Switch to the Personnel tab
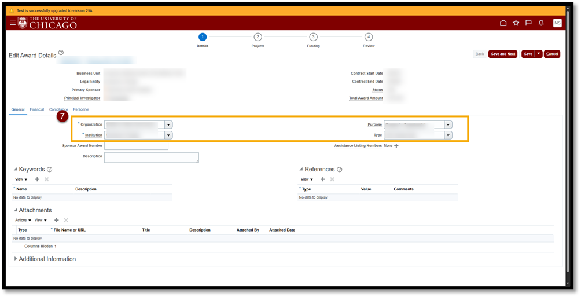 point(81,109)
